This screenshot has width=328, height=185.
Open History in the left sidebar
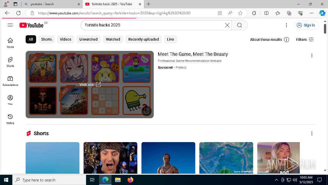click(10, 119)
